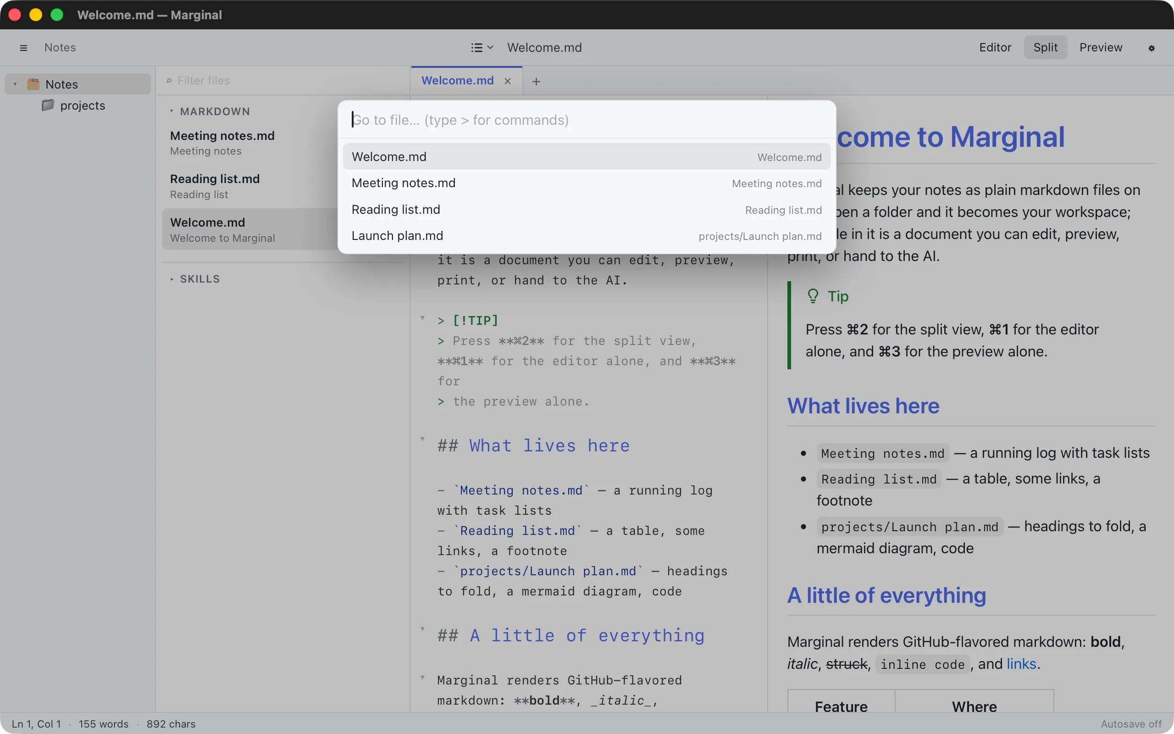Open the theme settings icon at top right

1151,48
